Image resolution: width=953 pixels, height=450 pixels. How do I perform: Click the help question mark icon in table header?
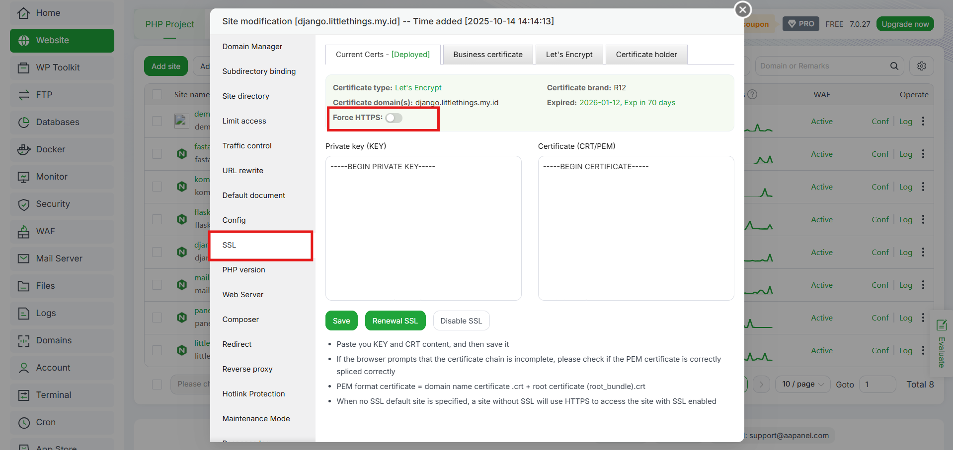pos(752,94)
